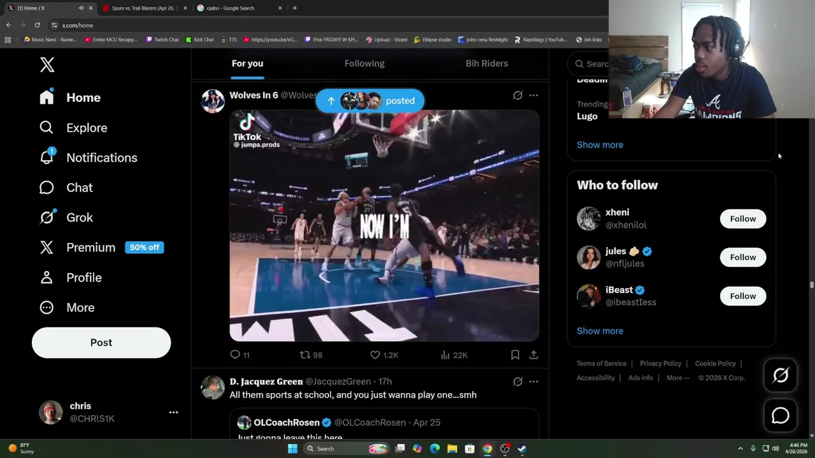Expand the system tray hidden icons chevron

(x=740, y=448)
